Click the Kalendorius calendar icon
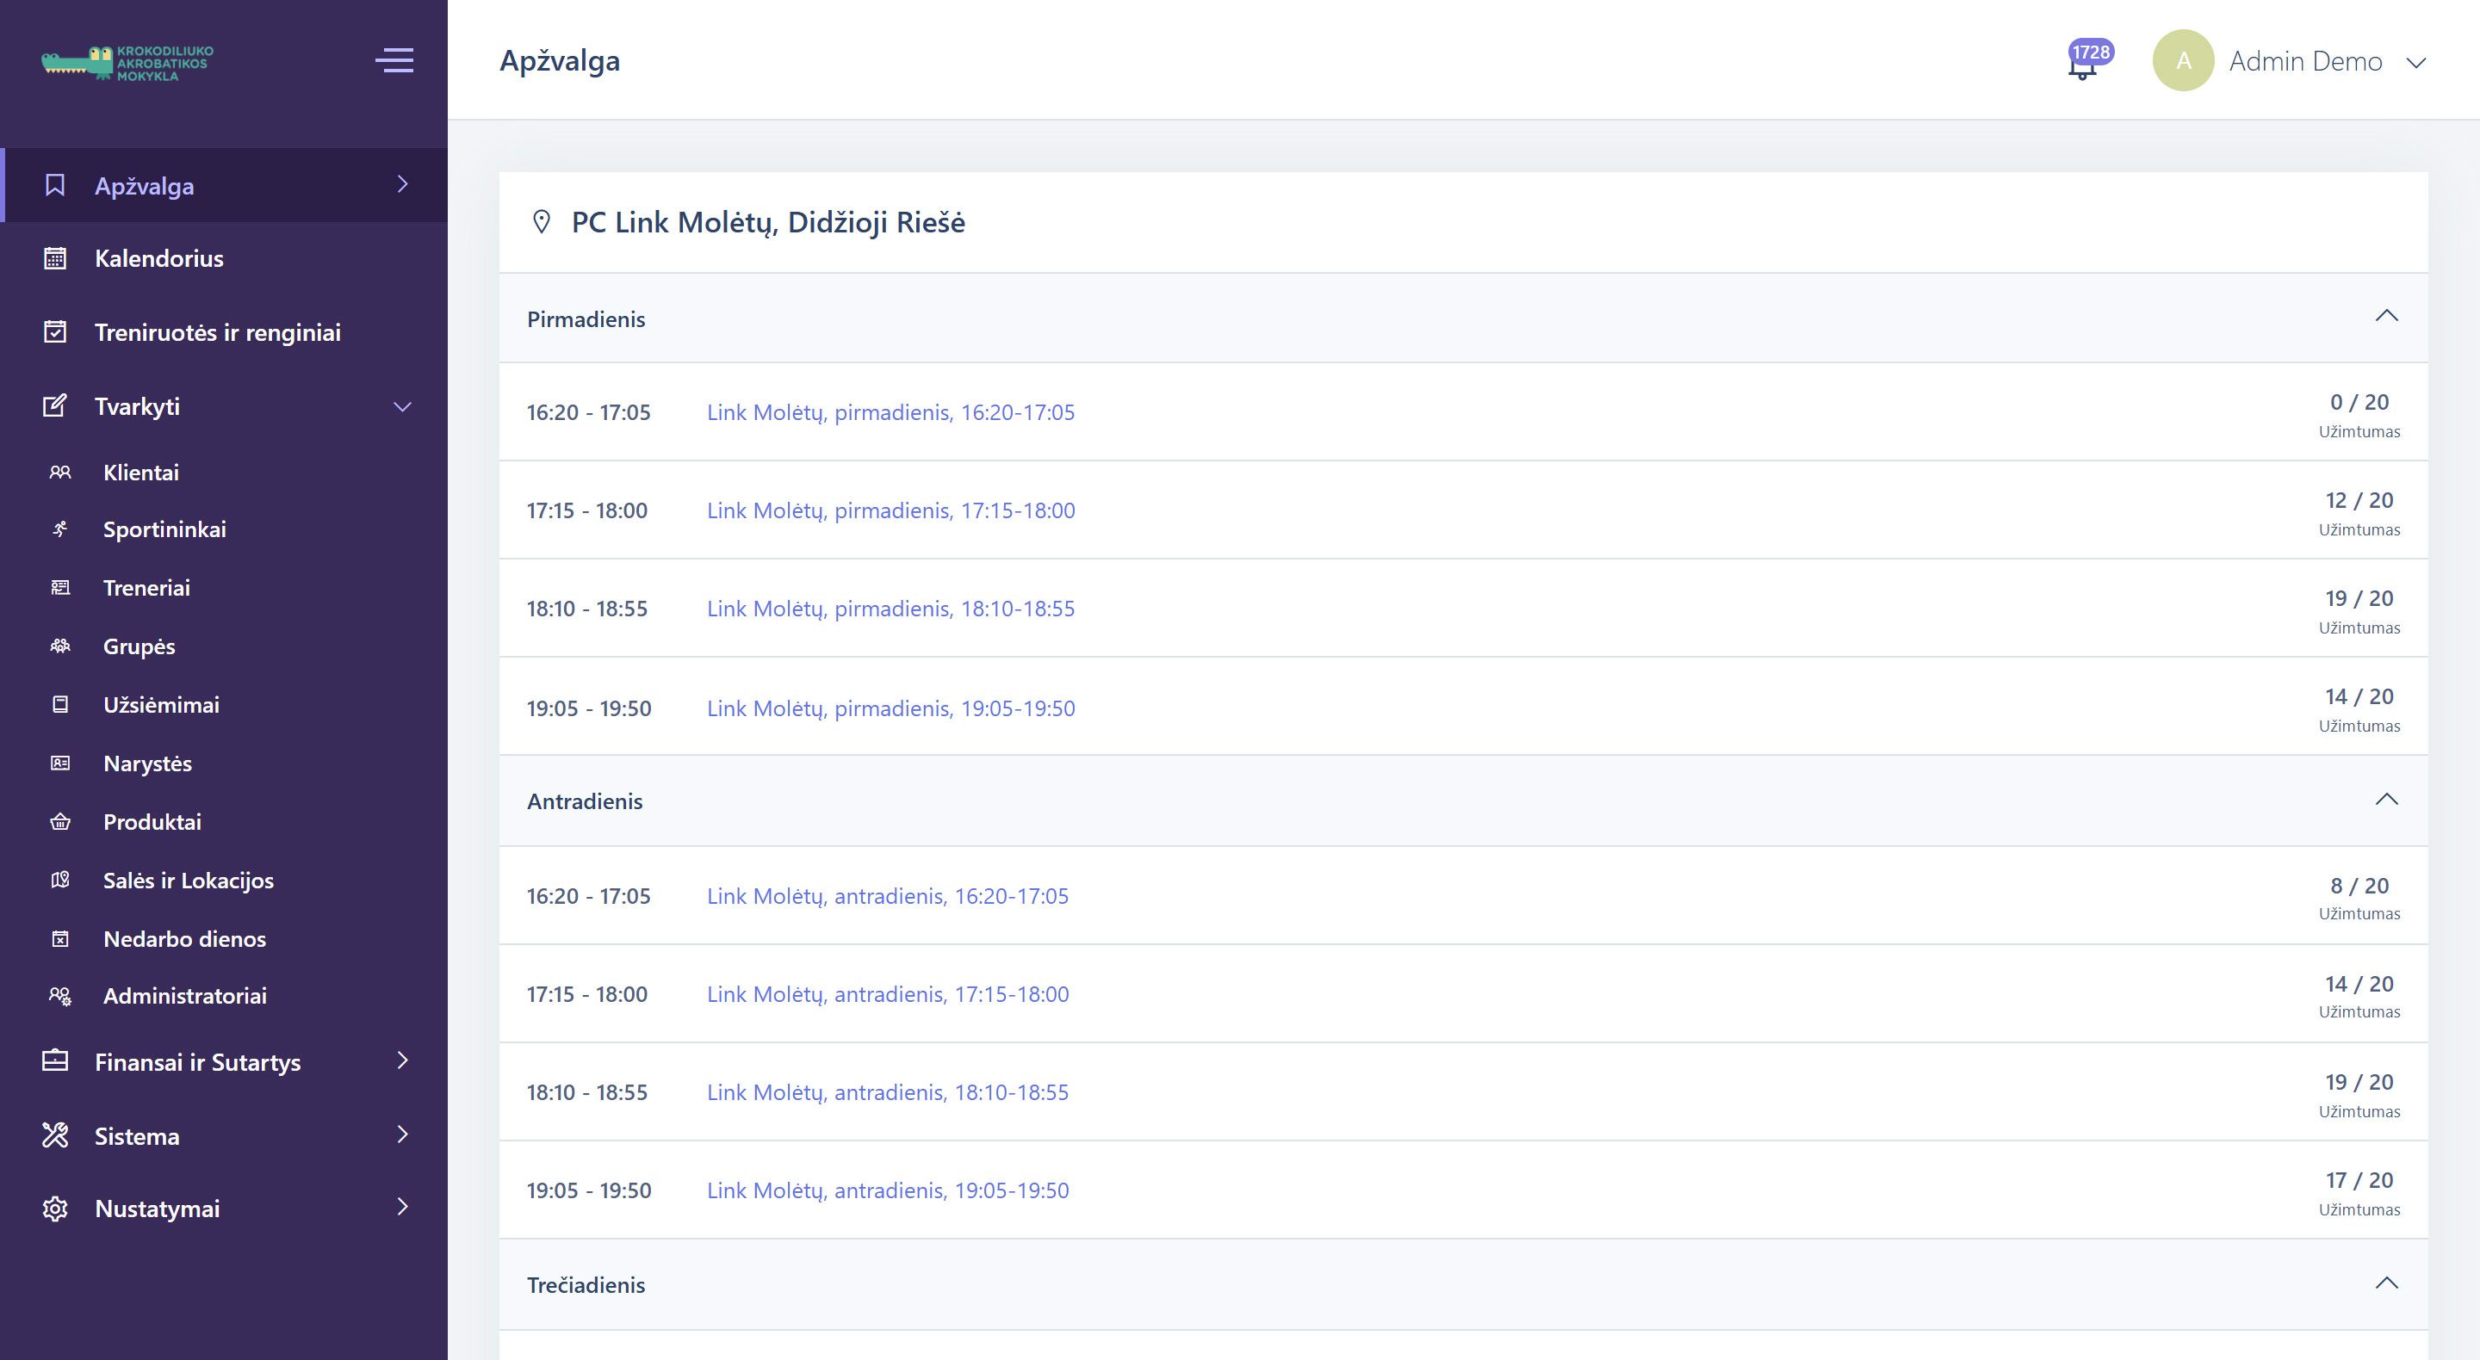Screen dimensions: 2480x1360 tap(55, 258)
